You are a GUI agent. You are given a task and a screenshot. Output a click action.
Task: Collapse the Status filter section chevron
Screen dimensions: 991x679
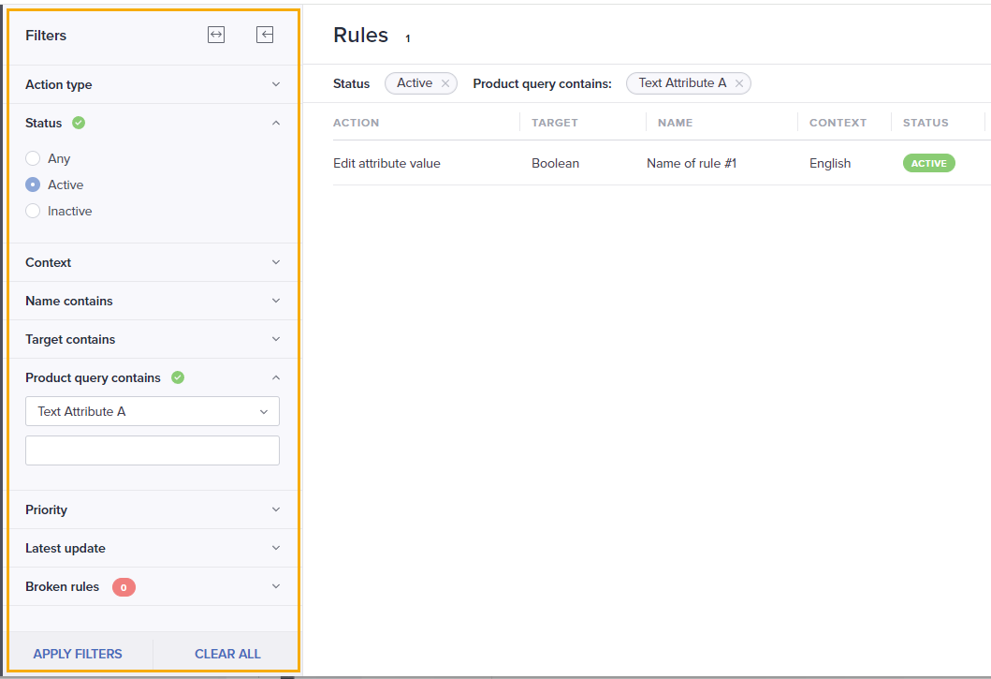coord(275,122)
